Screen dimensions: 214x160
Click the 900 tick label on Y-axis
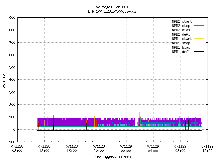click(12, 18)
